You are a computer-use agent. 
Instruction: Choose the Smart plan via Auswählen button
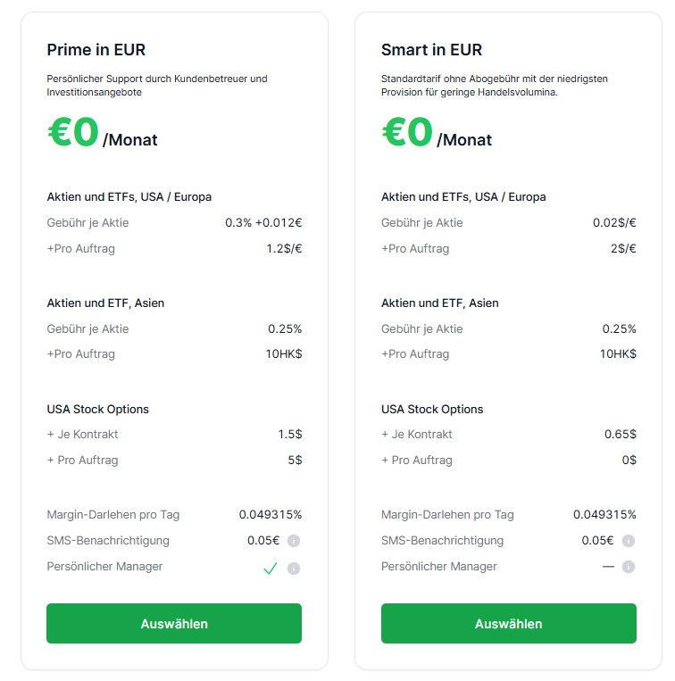(509, 624)
